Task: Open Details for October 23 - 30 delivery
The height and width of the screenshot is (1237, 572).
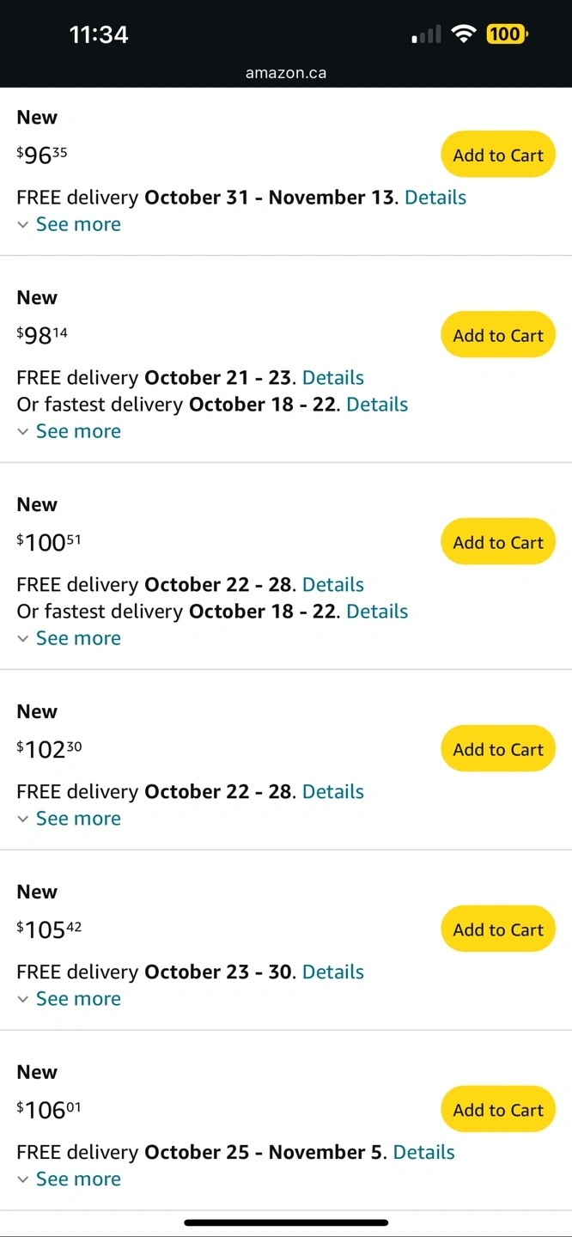Action: [333, 972]
